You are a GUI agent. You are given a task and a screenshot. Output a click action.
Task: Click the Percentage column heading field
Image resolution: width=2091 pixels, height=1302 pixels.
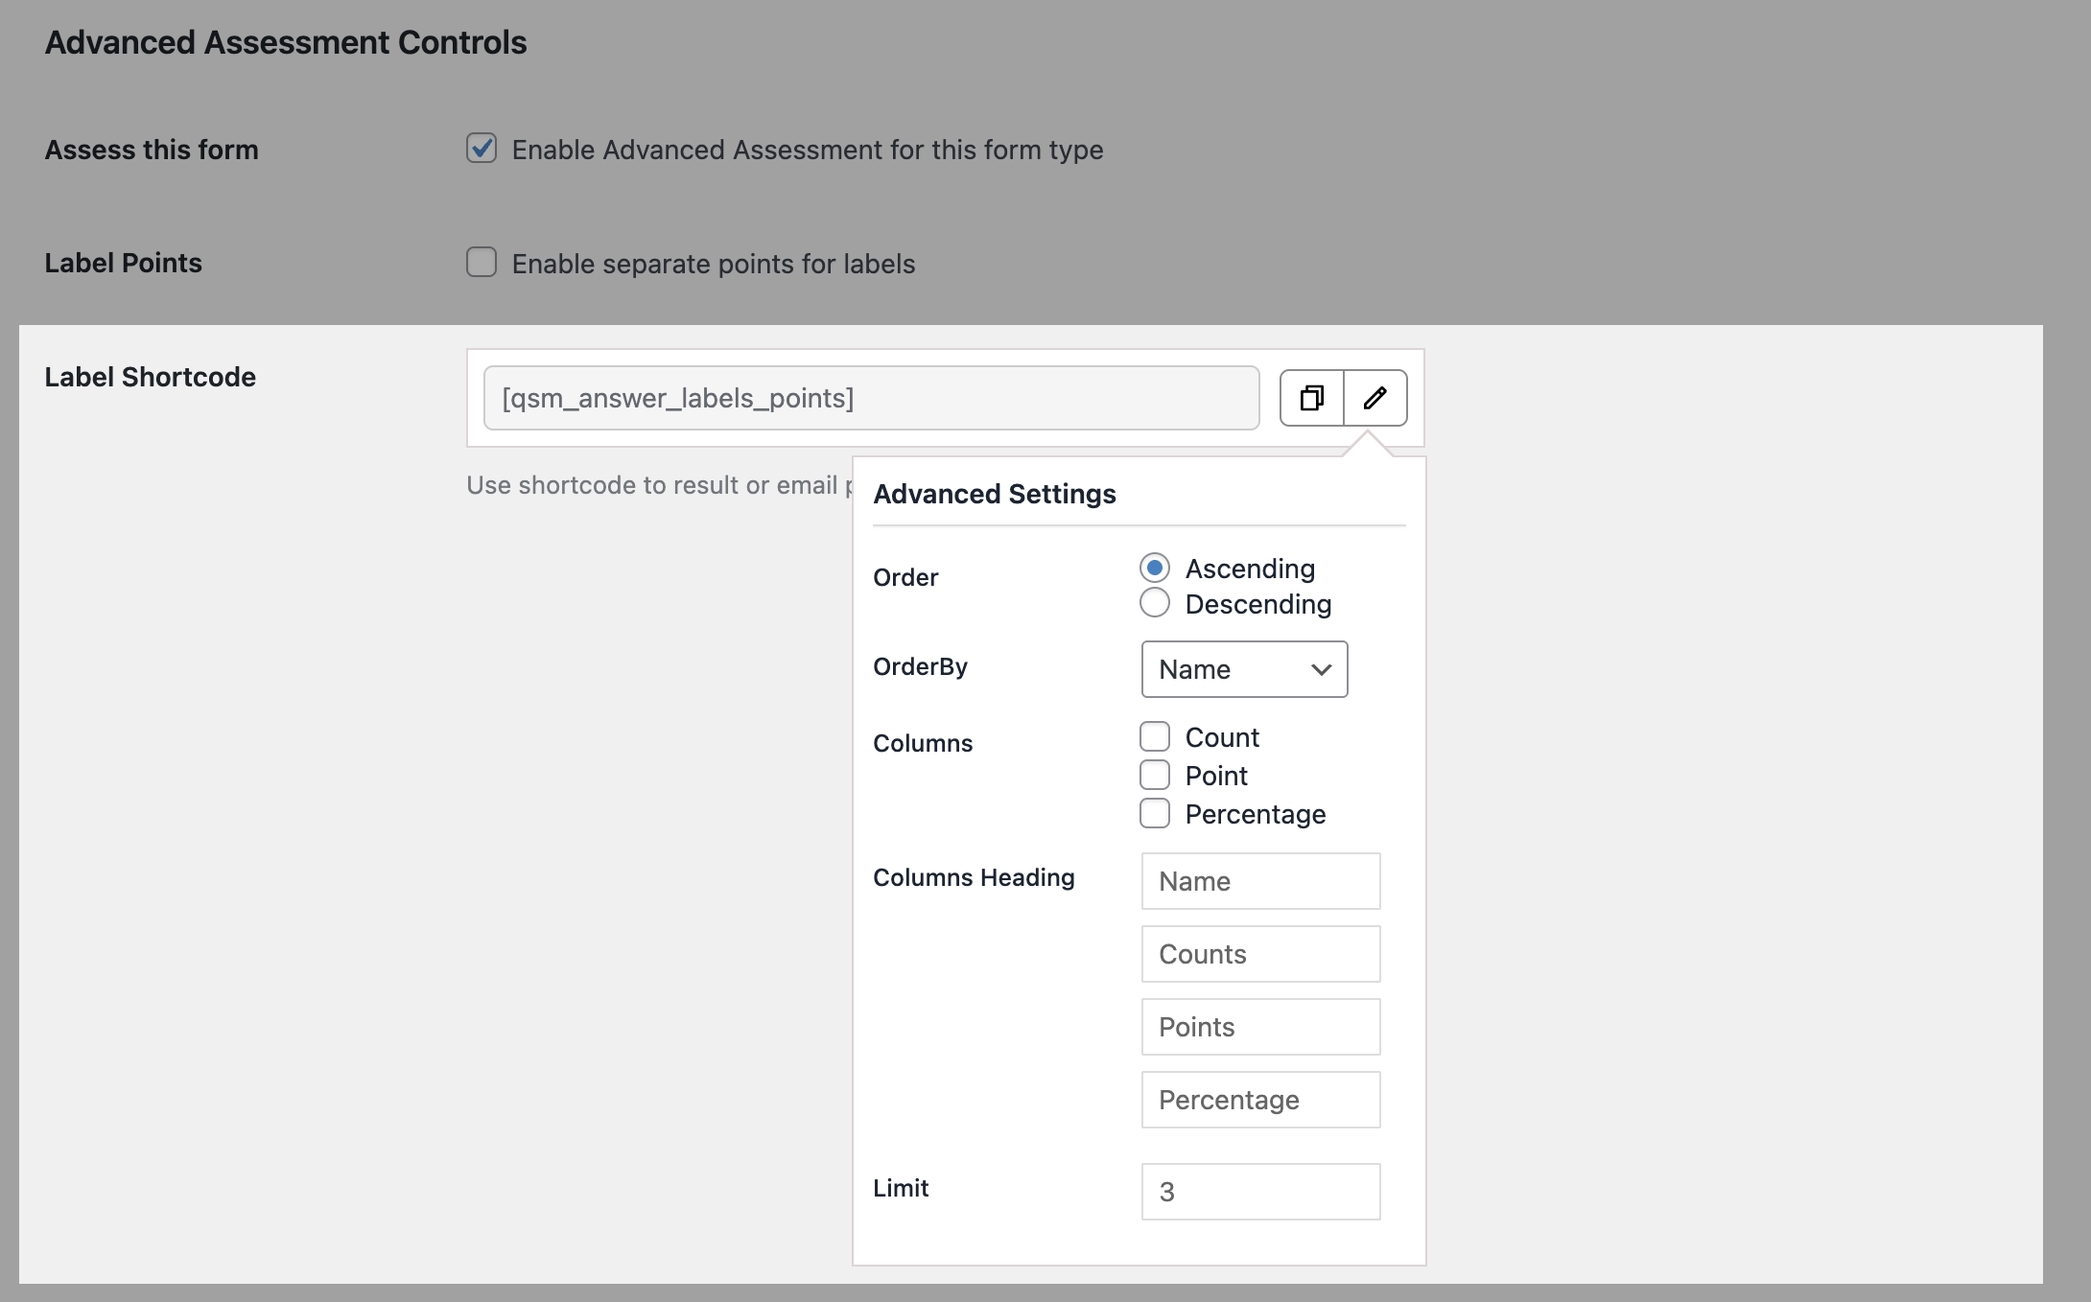pyautogui.click(x=1260, y=1100)
